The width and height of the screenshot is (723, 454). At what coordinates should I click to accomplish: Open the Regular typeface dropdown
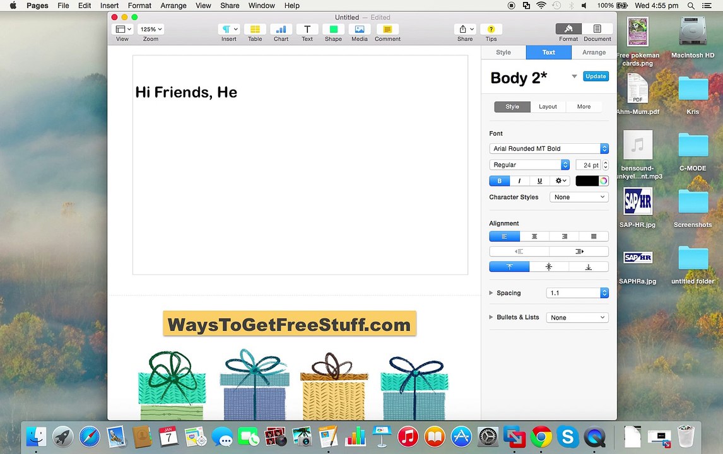529,165
